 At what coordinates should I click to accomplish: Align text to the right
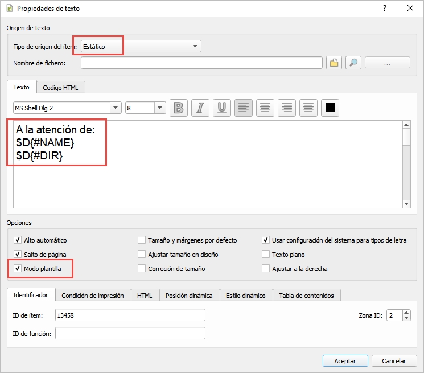(x=287, y=108)
